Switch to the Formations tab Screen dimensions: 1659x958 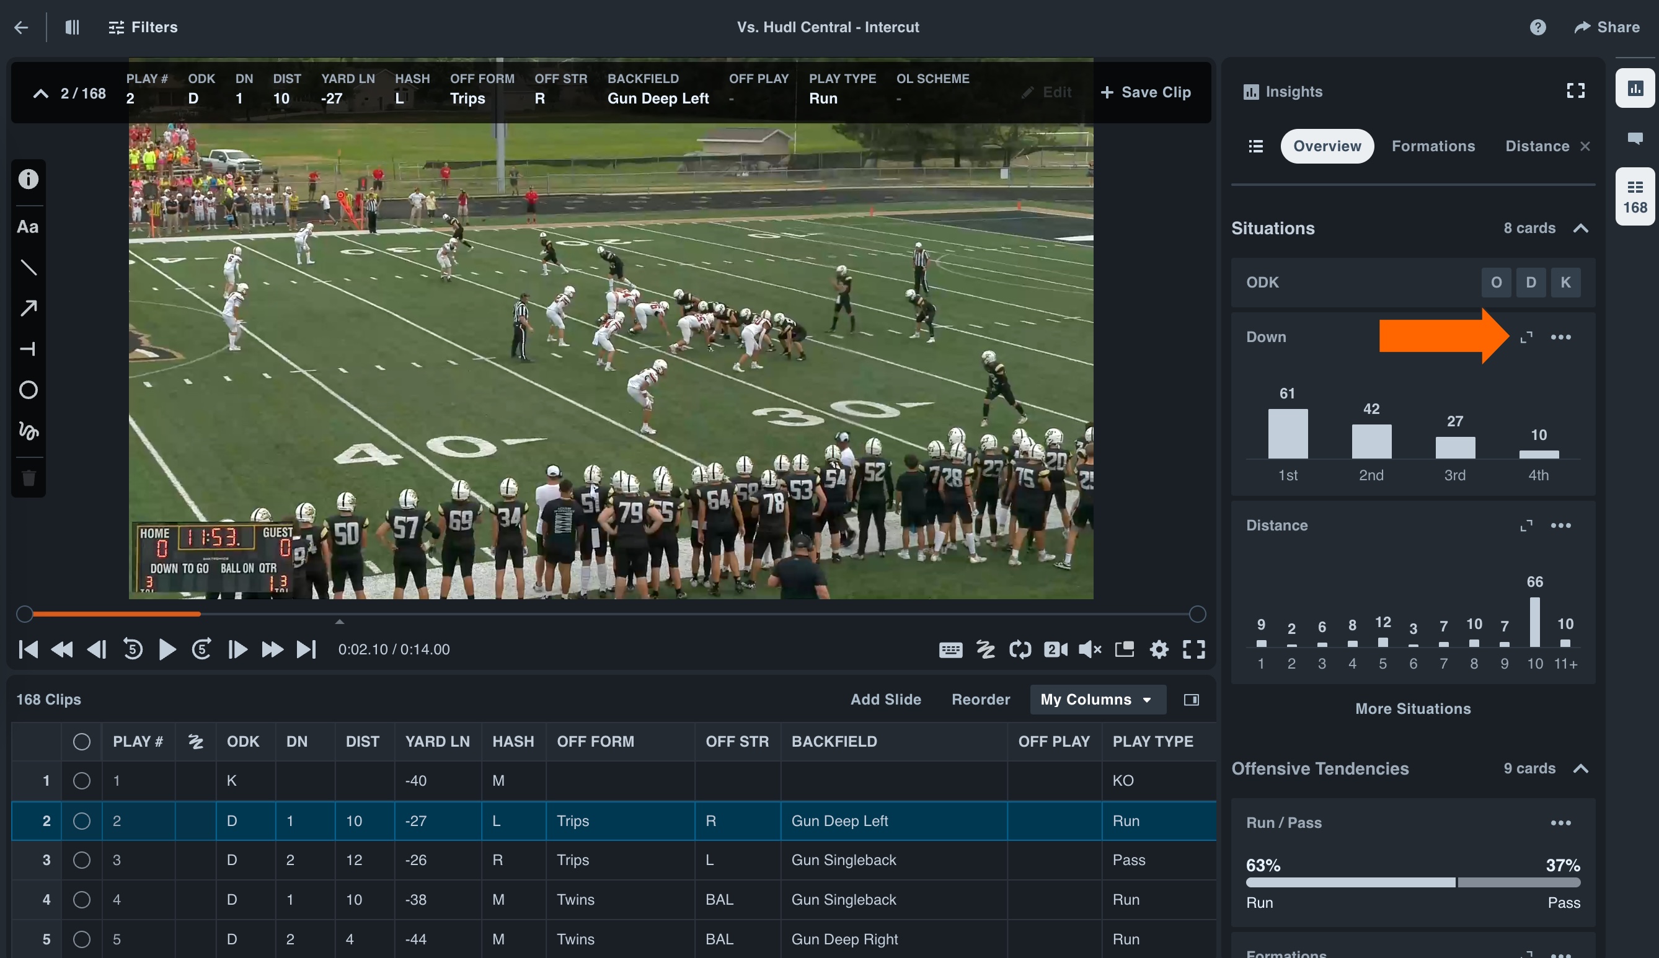[1433, 146]
